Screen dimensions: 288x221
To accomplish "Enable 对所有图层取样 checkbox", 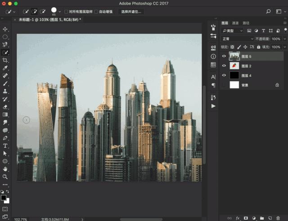I will pyautogui.click(x=66, y=11).
